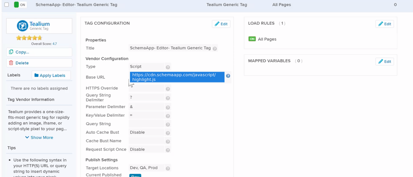Click the Auto Cache Bust Disable value
413x177 pixels.
146,132
